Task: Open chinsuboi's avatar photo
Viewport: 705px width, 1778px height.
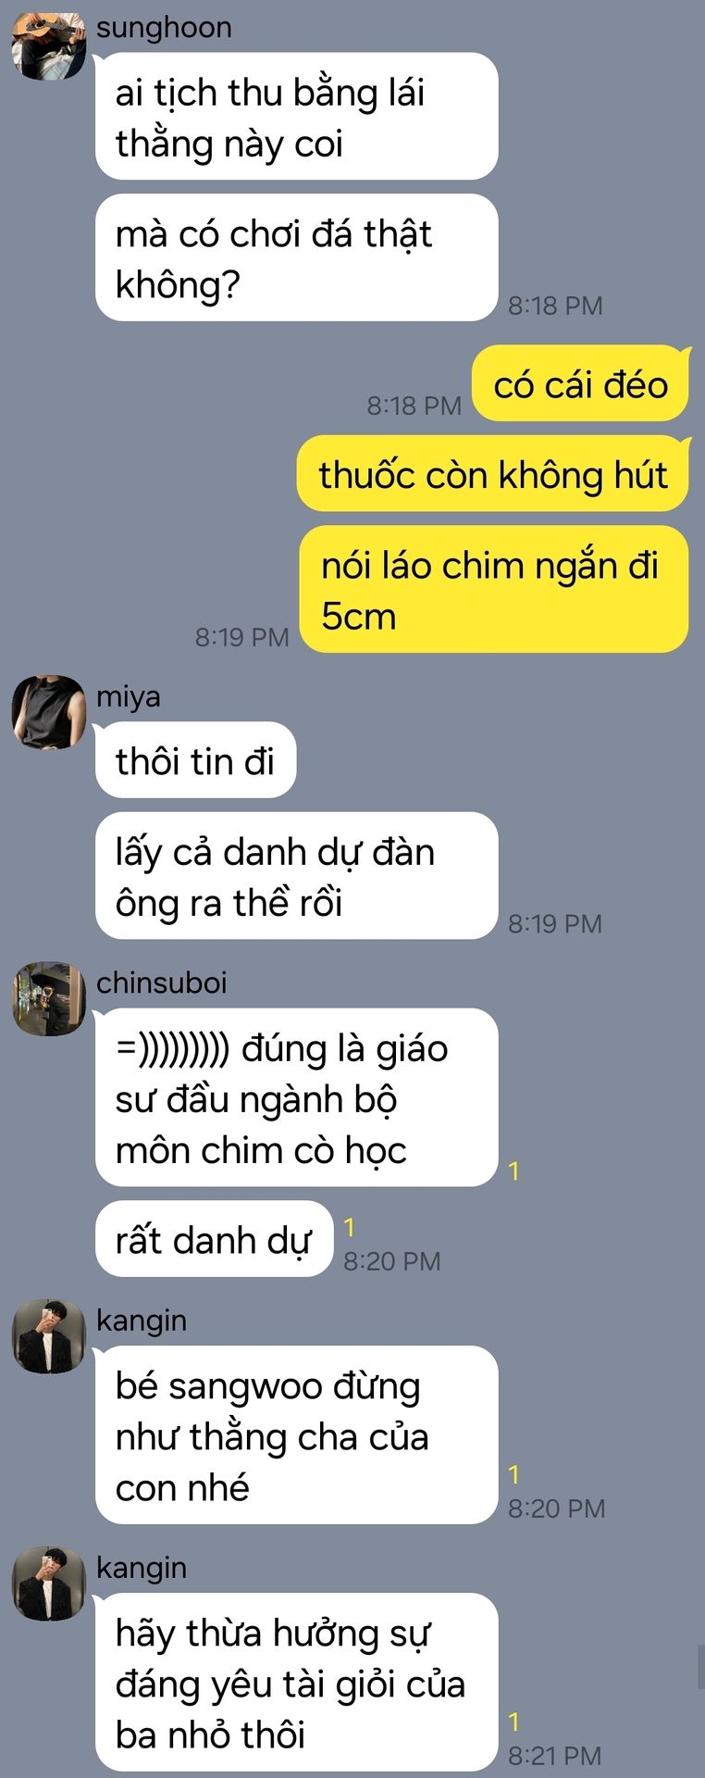Action: pos(48,998)
